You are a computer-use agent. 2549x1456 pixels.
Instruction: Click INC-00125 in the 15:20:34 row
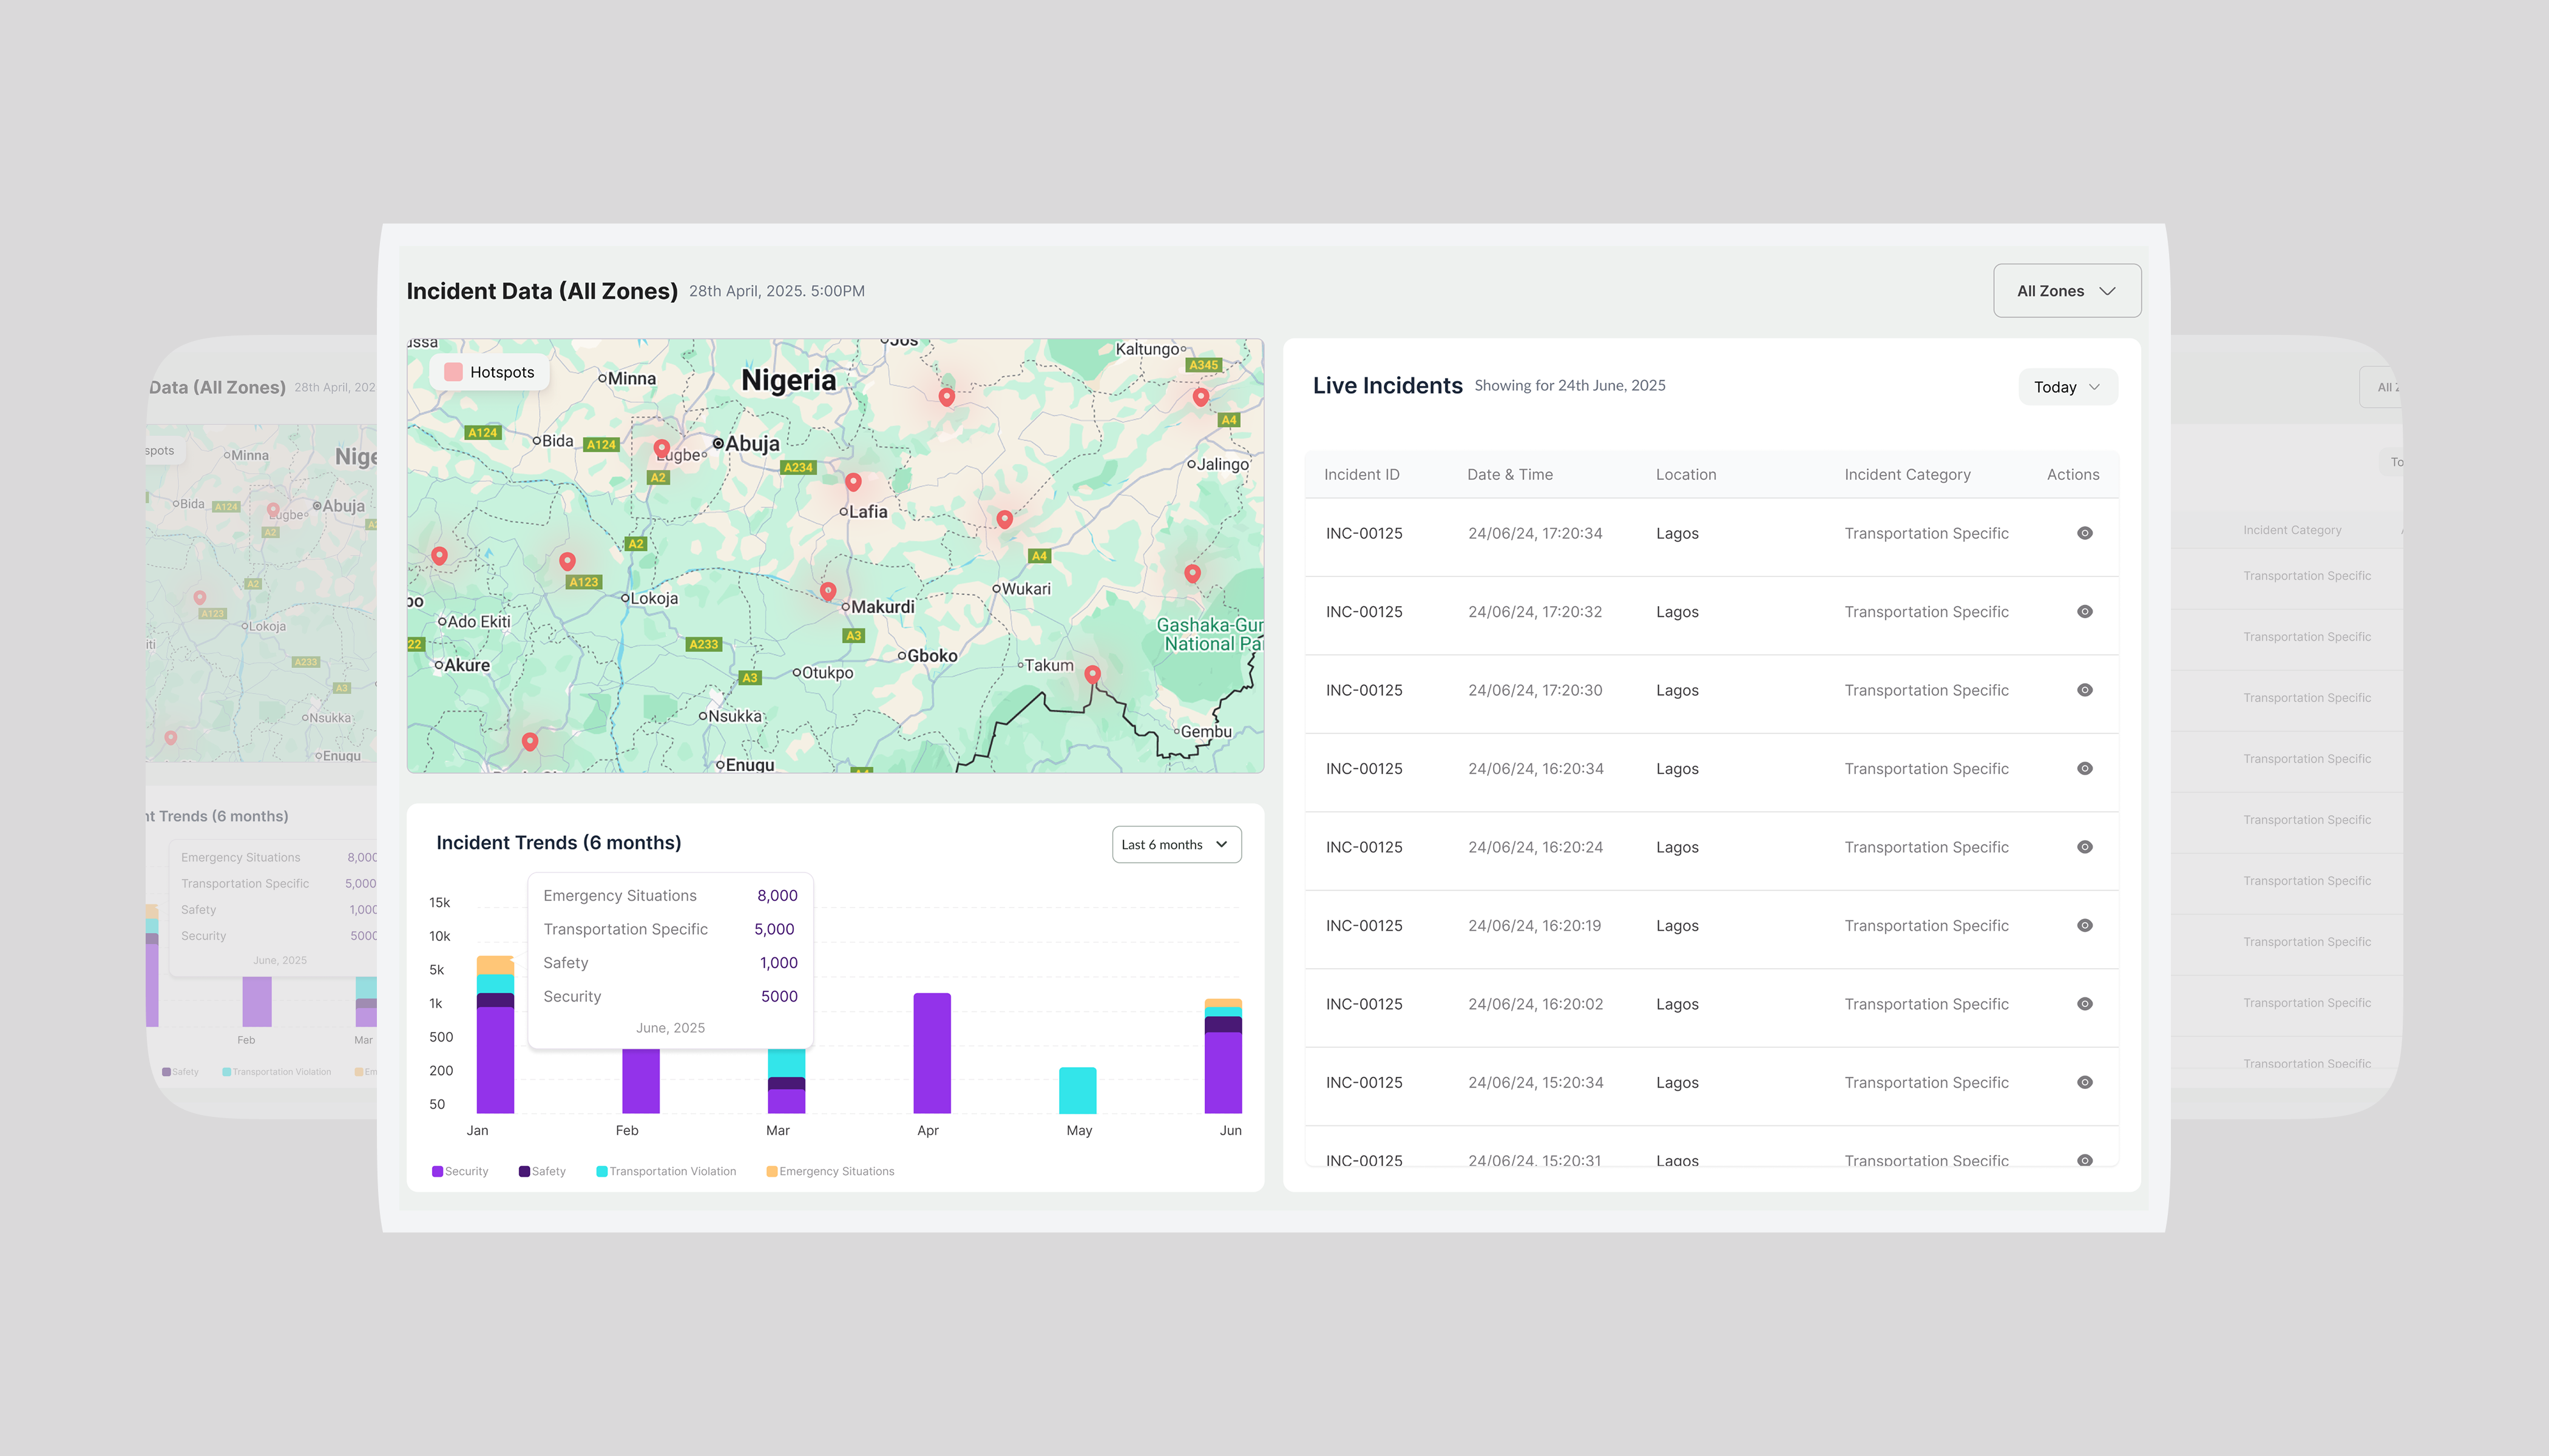coord(1364,1083)
